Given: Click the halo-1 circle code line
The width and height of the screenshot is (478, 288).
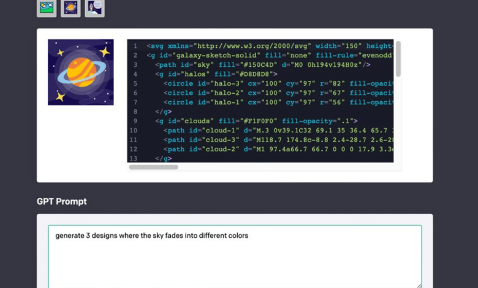Looking at the screenshot, I should click(x=276, y=102).
